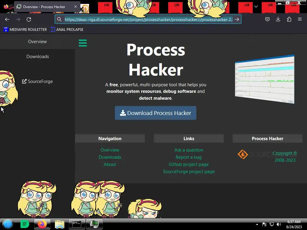Open the extensions puzzle icon
307x230 pixels.
[x=289, y=19]
